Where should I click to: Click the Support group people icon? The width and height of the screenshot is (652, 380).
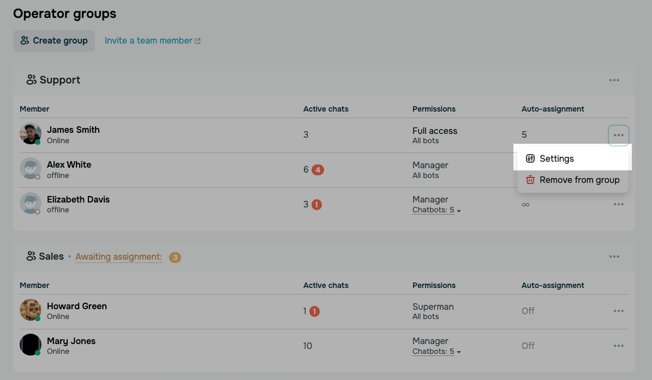pyautogui.click(x=31, y=79)
